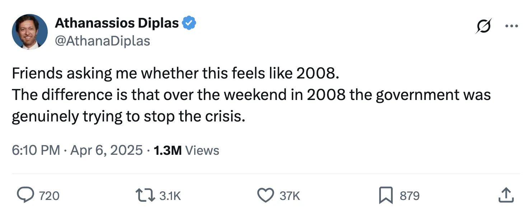Click the word Views beside 1.3M
Screen dimensions: 532x215
pyautogui.click(x=202, y=150)
